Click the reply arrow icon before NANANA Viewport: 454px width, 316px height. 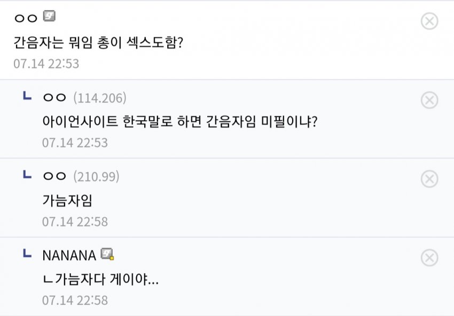[x=27, y=254]
